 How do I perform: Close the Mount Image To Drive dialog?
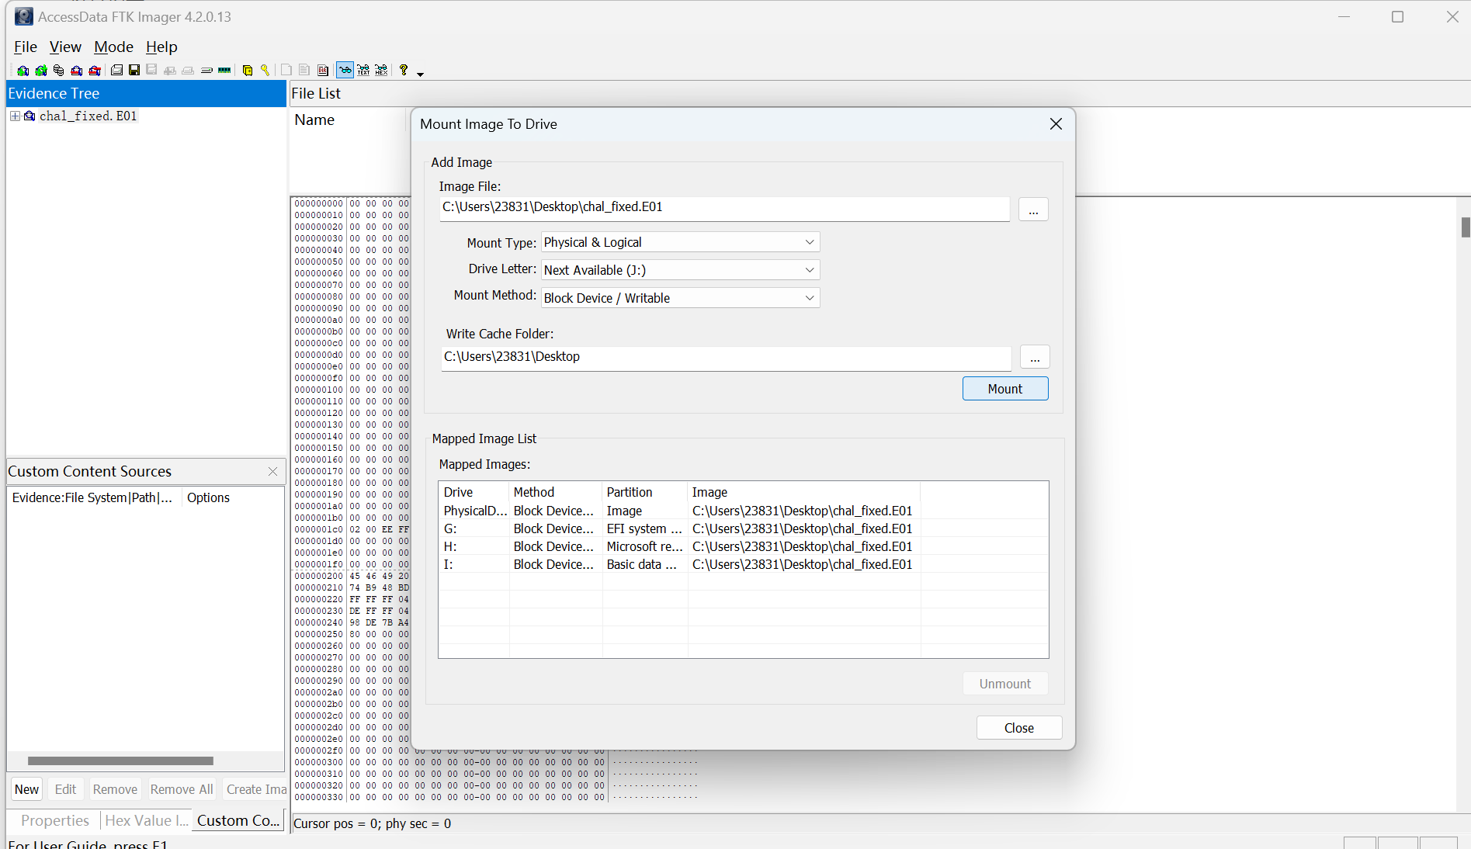click(1056, 124)
